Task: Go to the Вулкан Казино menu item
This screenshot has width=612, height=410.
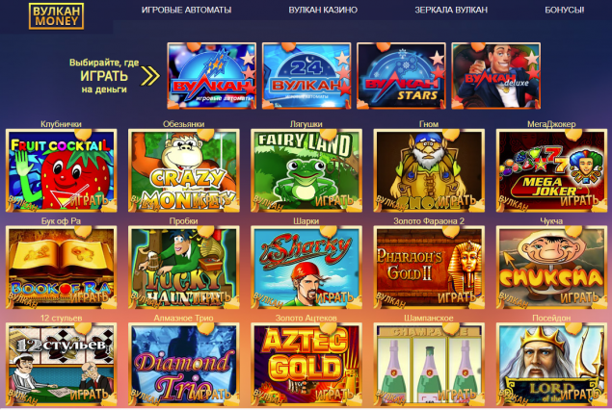Action: [323, 10]
